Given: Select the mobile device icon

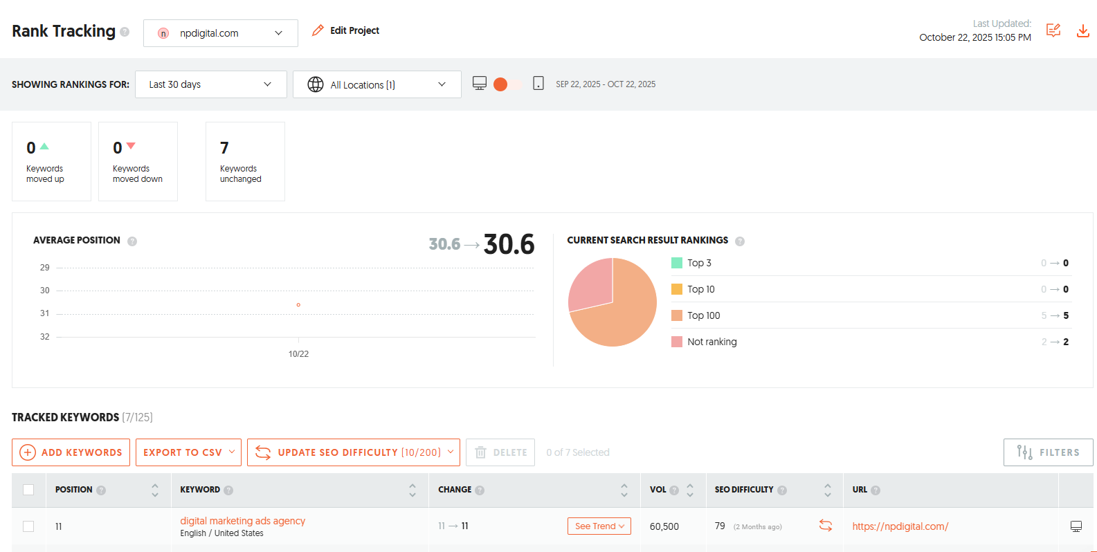Looking at the screenshot, I should 538,84.
